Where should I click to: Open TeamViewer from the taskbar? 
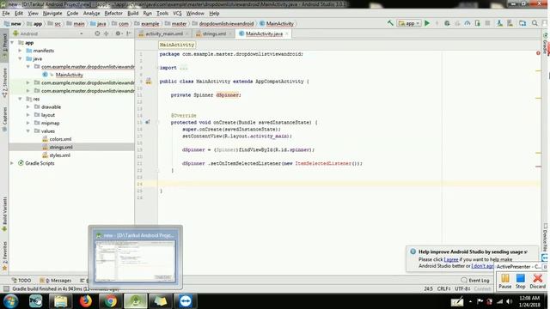186,301
